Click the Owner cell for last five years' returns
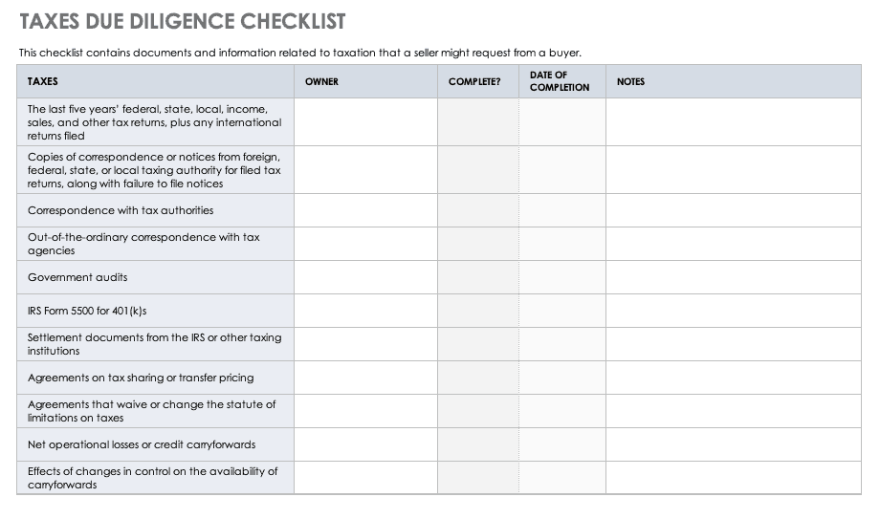Screen dimensions: 880x519 click(x=365, y=122)
